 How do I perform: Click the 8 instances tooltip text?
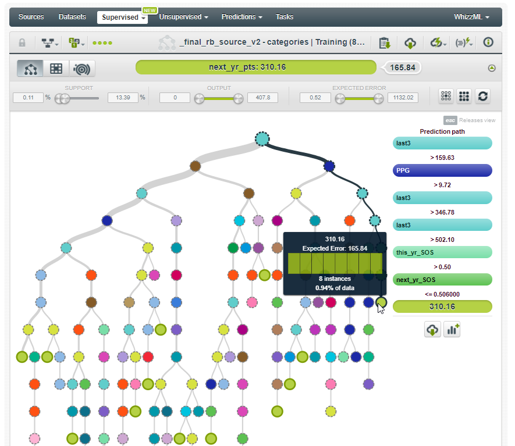pyautogui.click(x=335, y=279)
